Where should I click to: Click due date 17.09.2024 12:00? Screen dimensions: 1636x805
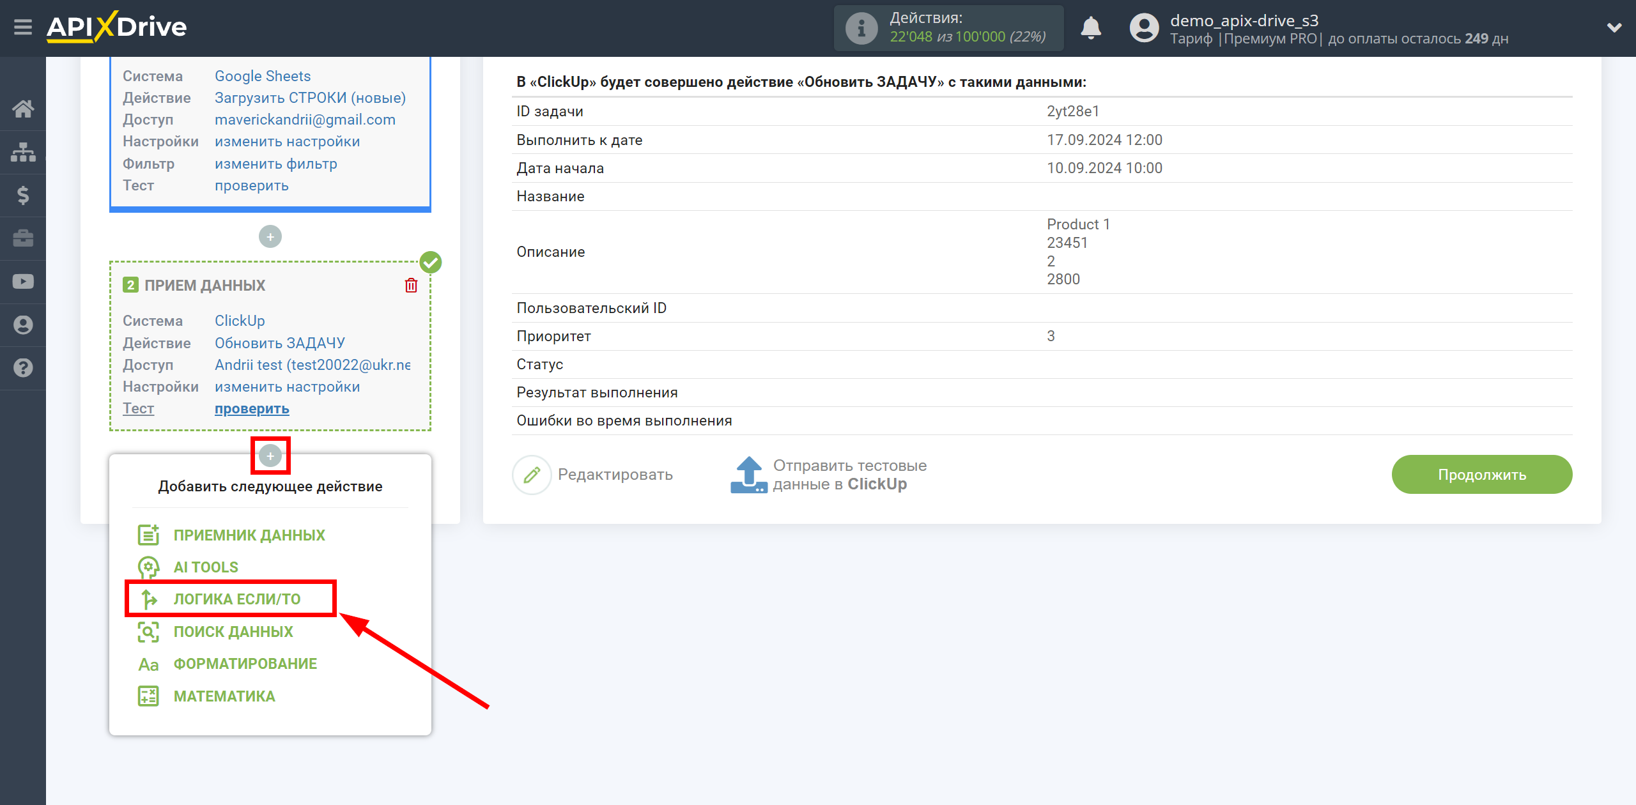point(1104,140)
